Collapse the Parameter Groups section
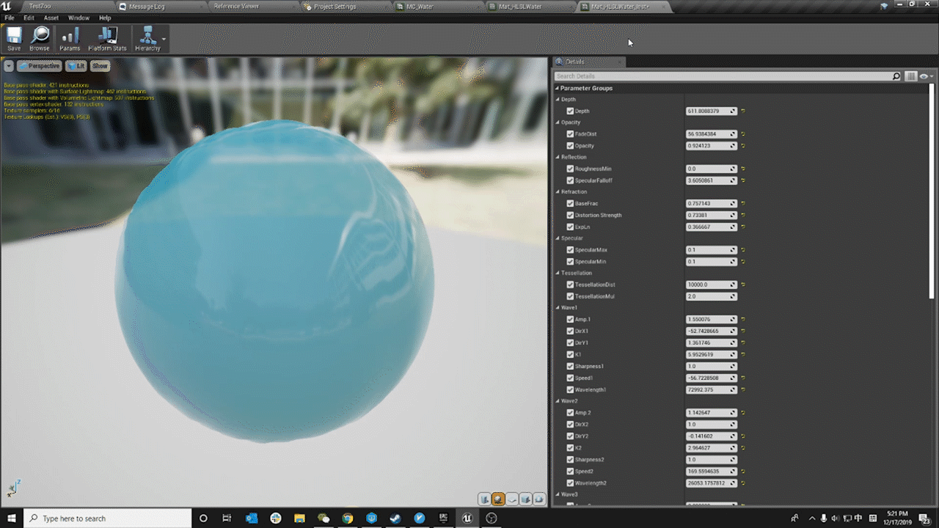The height and width of the screenshot is (528, 939). [x=557, y=88]
